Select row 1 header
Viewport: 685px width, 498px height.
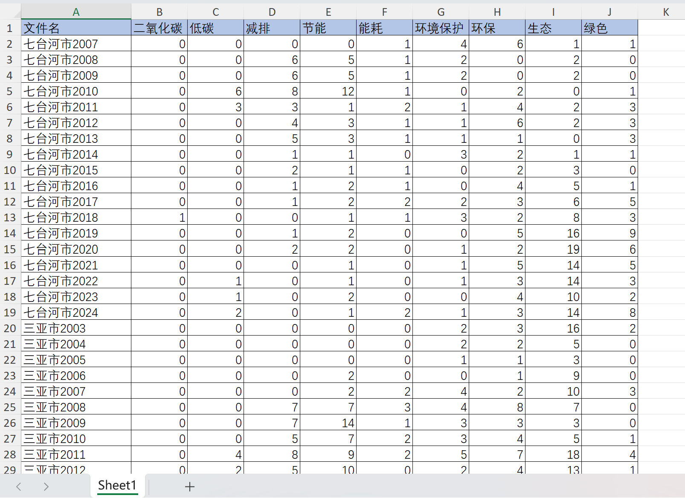point(10,28)
